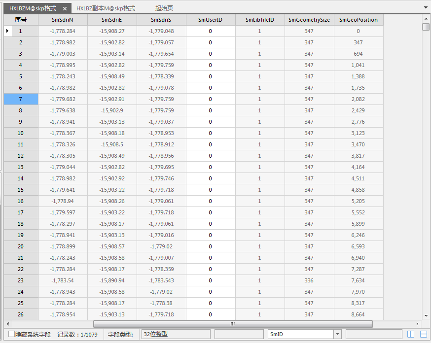Click SmSdriE cell -15,908.5

click(x=112, y=144)
